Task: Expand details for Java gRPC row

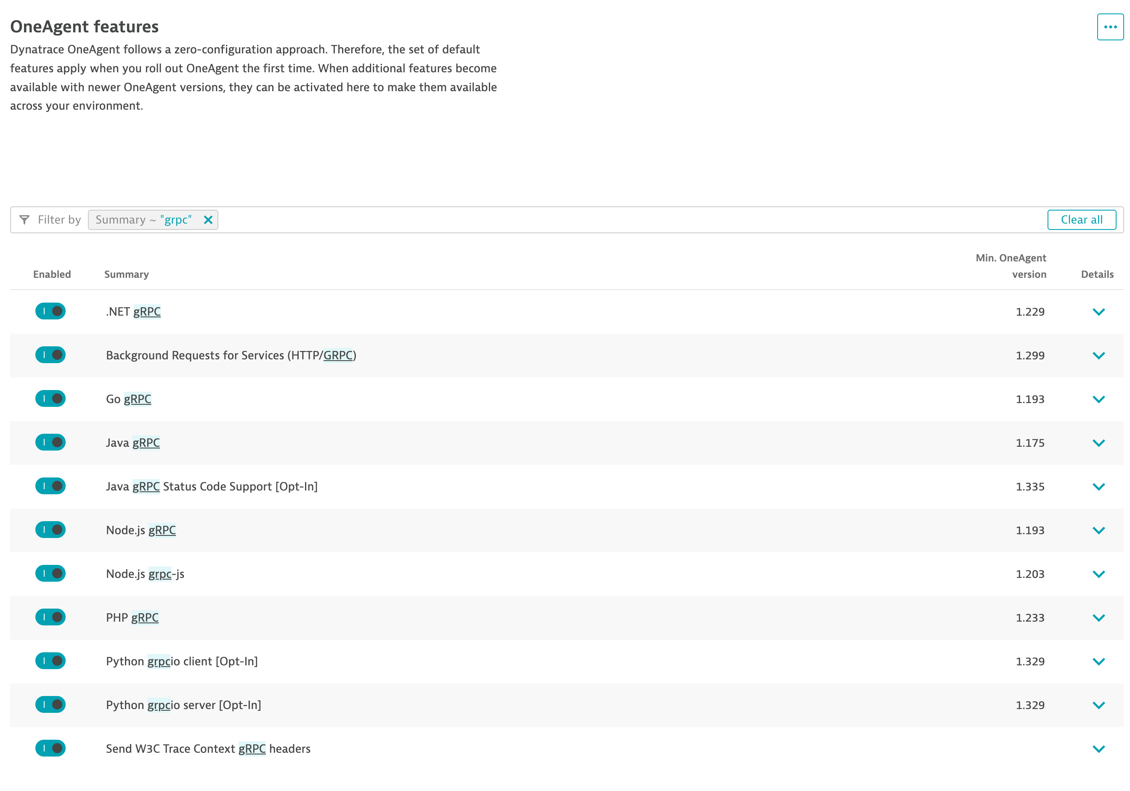Action: click(1098, 443)
